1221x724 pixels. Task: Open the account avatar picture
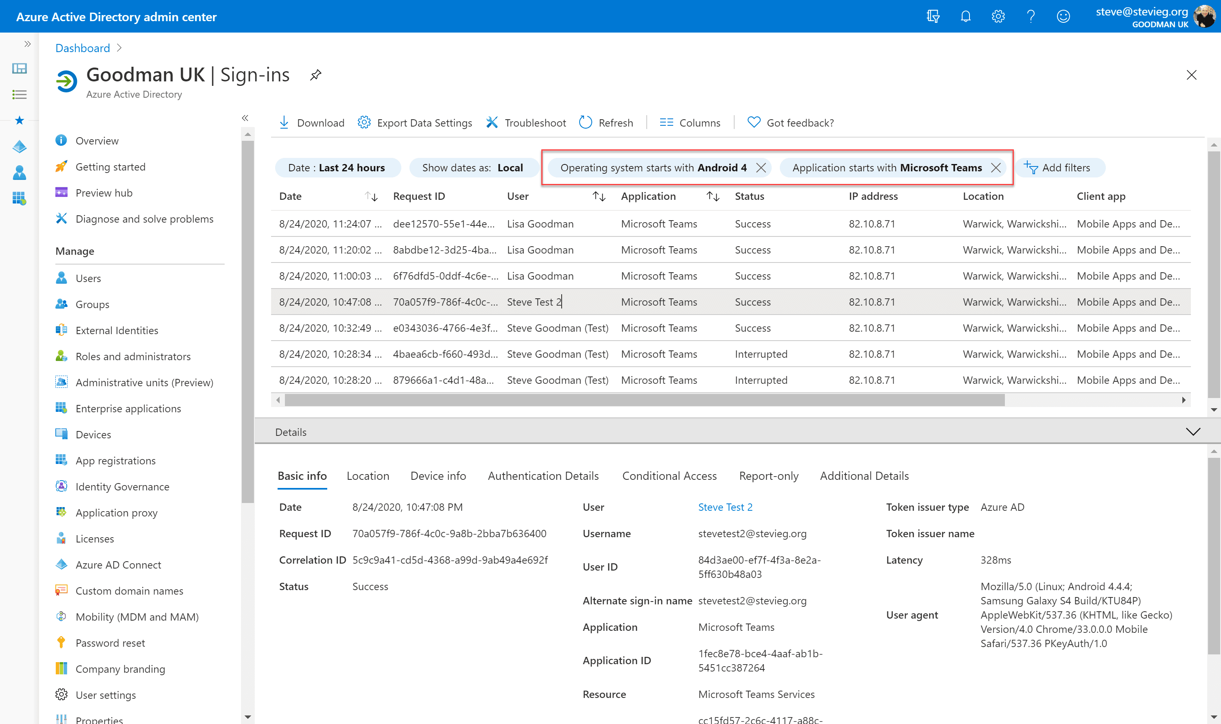click(1205, 17)
